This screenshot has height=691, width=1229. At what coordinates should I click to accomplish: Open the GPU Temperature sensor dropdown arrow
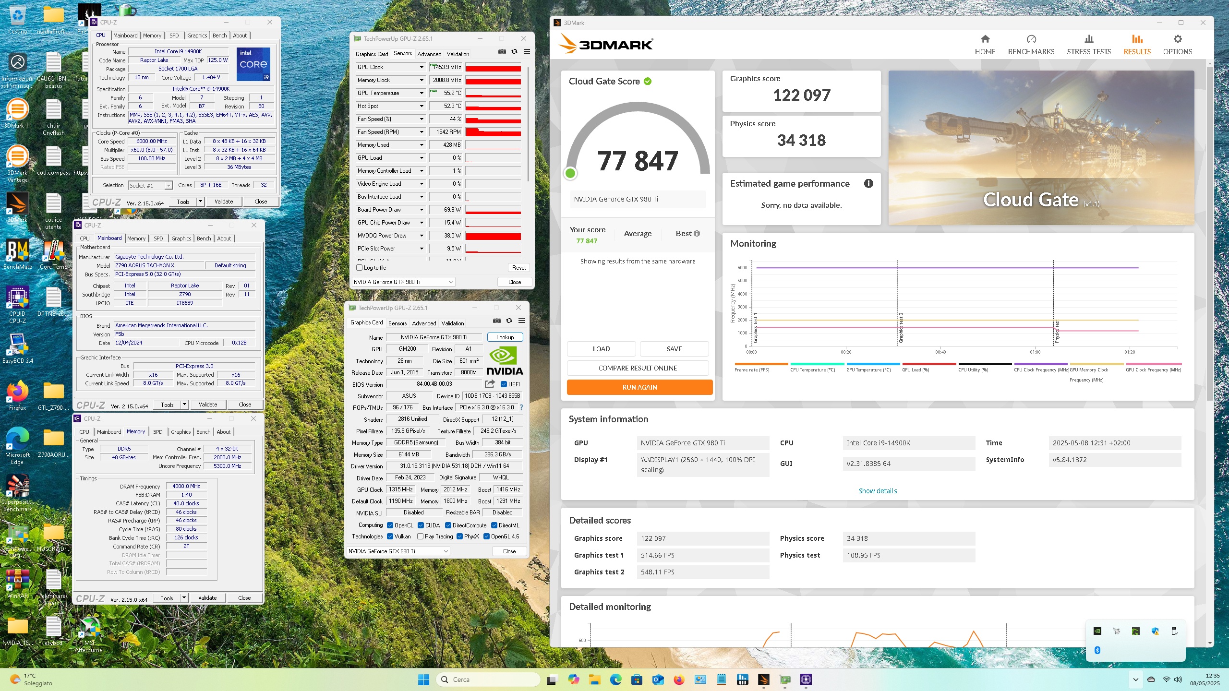click(422, 93)
